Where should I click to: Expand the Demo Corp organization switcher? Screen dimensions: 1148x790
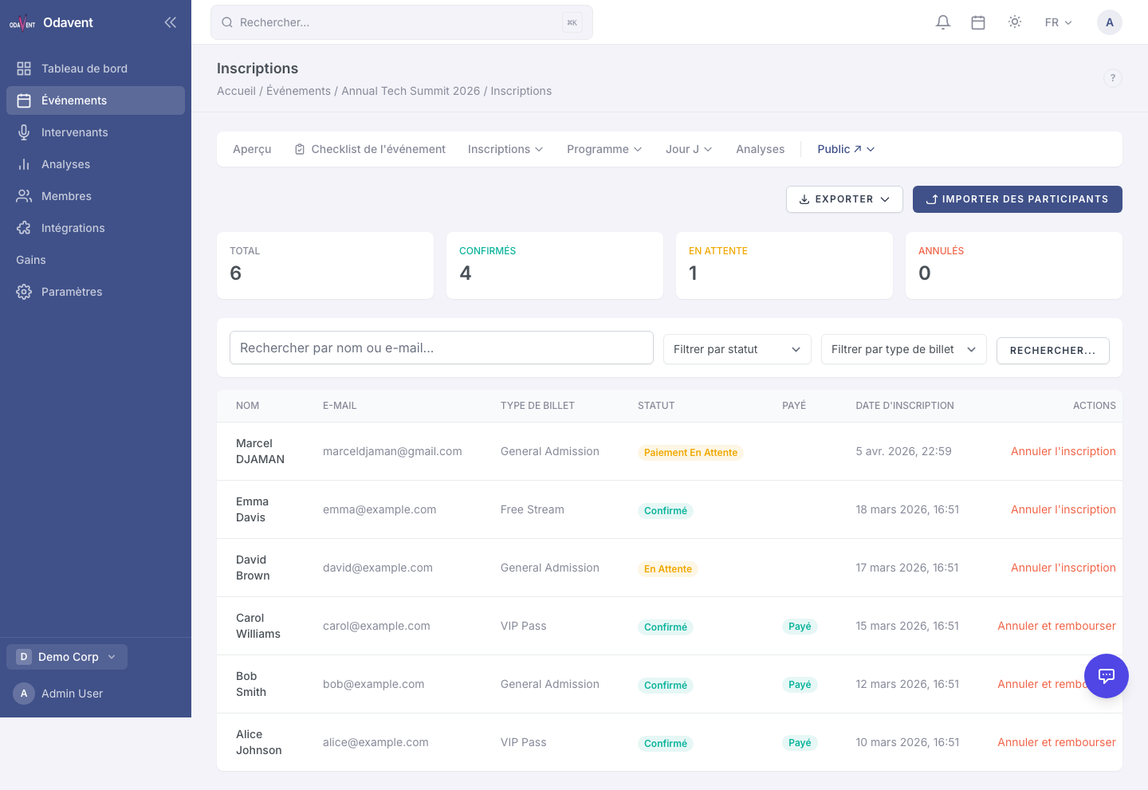67,657
